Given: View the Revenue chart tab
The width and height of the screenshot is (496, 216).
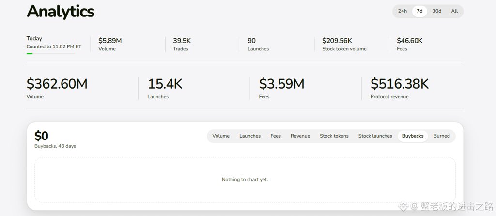Looking at the screenshot, I should 300,136.
